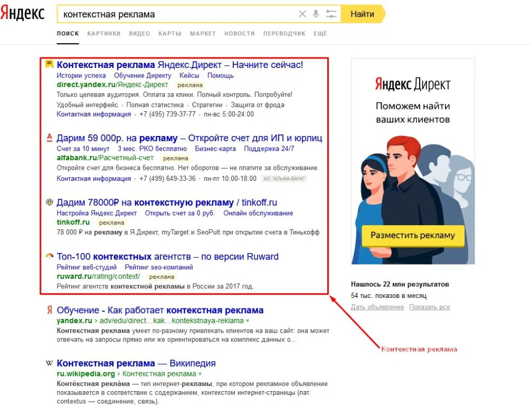This screenshot has height=407, width=531.
Task: Open the direct.yandex.ru green URL
Action: point(112,84)
